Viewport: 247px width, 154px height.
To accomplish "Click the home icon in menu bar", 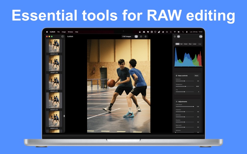I will point(163,32).
